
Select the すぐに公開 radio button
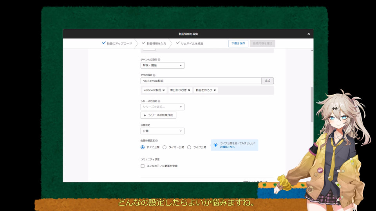pos(143,147)
